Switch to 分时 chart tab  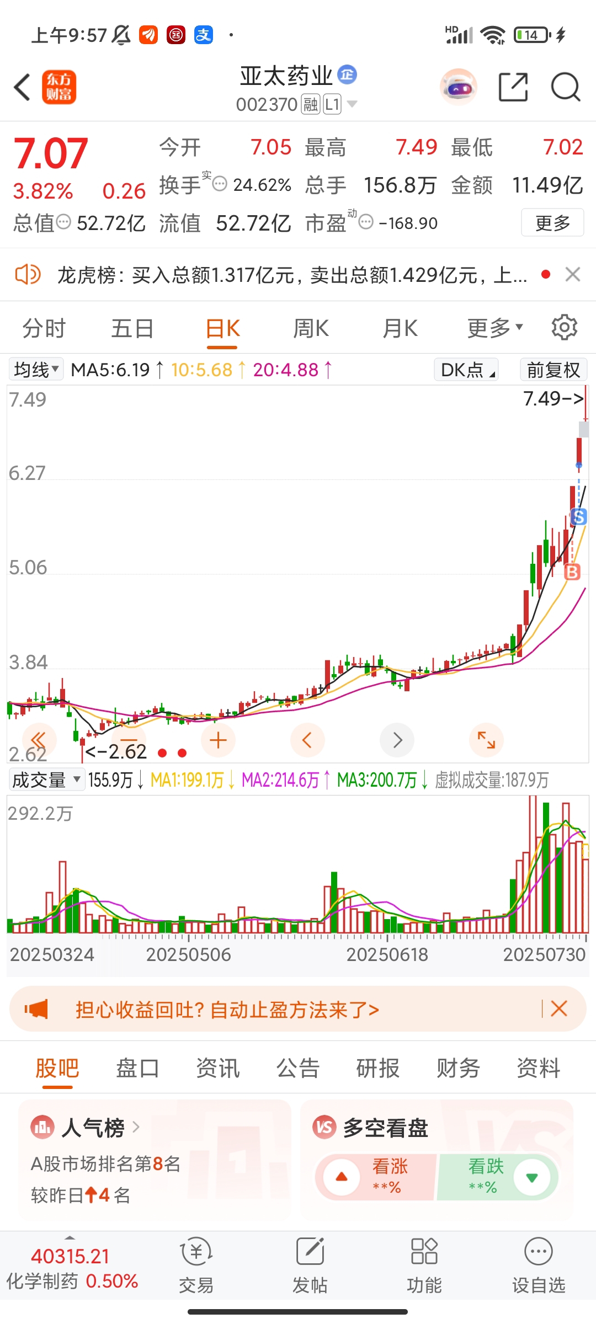pyautogui.click(x=44, y=328)
